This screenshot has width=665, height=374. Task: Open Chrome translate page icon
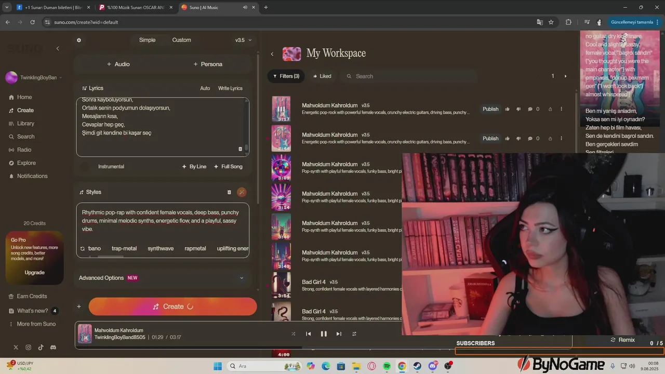coord(540,22)
